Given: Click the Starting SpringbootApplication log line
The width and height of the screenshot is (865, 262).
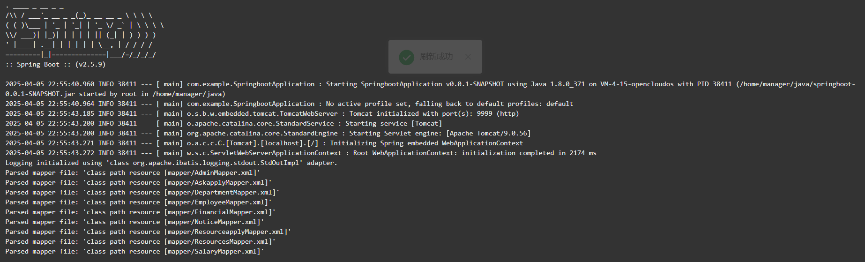Looking at the screenshot, I should [431, 89].
